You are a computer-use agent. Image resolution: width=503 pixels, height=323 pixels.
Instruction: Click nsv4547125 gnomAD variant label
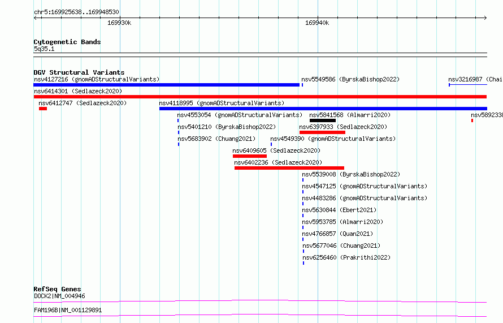click(365, 186)
